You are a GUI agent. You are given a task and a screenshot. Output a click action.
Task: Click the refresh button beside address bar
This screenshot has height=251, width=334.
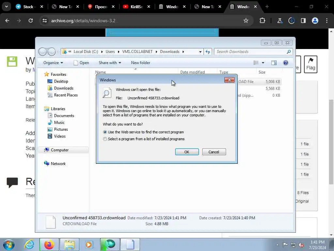[x=208, y=52]
